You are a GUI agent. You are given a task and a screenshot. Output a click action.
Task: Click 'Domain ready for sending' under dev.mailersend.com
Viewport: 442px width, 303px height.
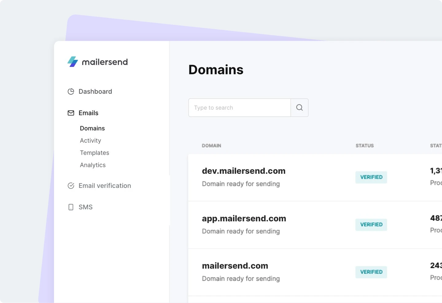[241, 184]
